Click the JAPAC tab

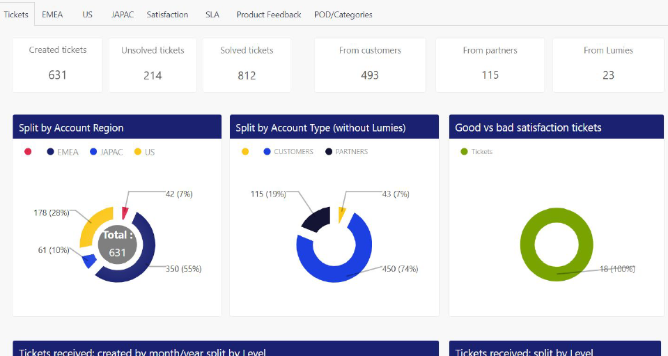123,14
